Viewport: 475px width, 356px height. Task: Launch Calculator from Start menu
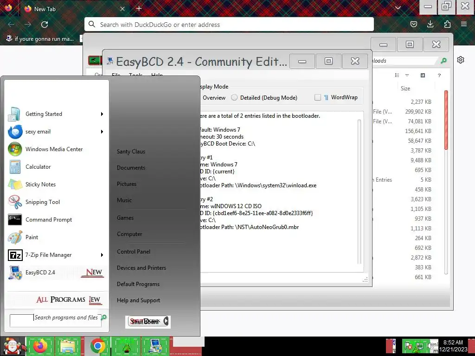[56, 167]
